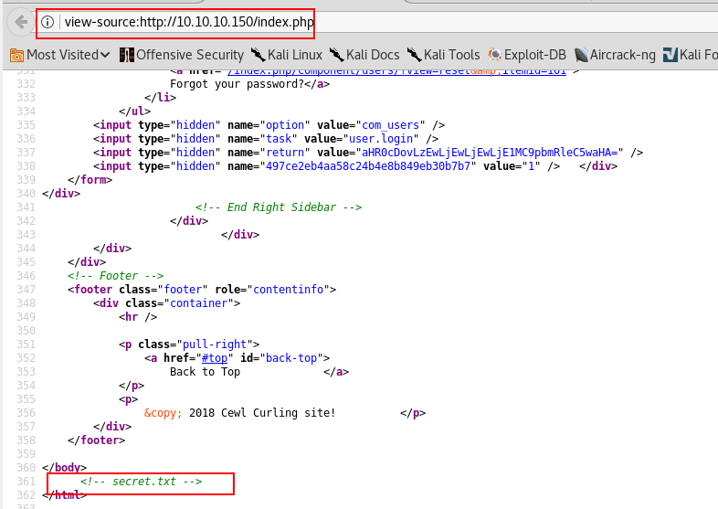This screenshot has height=509, width=718.
Task: Click the site info icon in address bar
Action: pos(49,22)
